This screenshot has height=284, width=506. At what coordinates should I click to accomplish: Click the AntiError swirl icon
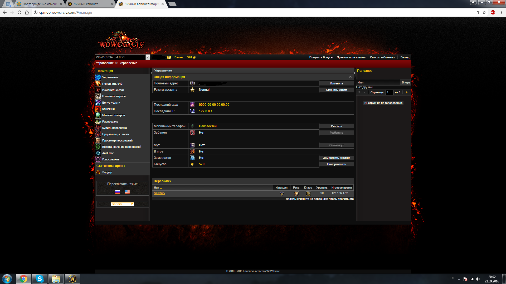(x=98, y=153)
